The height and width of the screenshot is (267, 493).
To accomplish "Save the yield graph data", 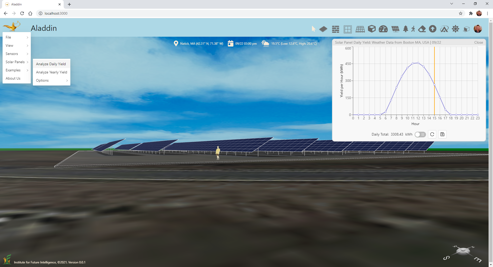I will [x=442, y=135].
